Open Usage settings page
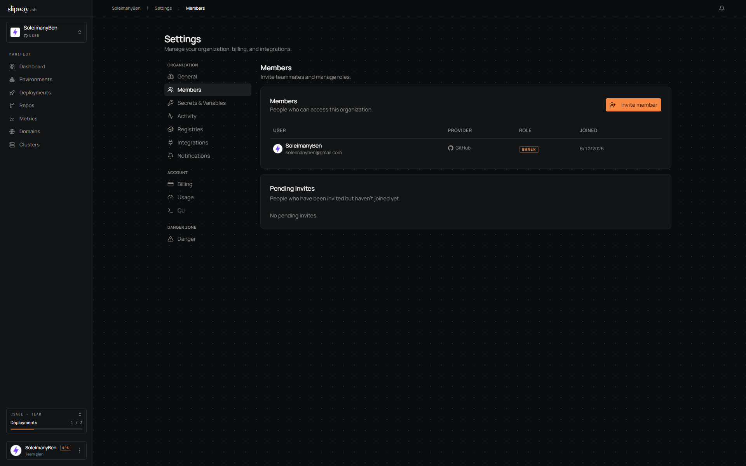Viewport: 746px width, 466px height. pyautogui.click(x=208, y=197)
